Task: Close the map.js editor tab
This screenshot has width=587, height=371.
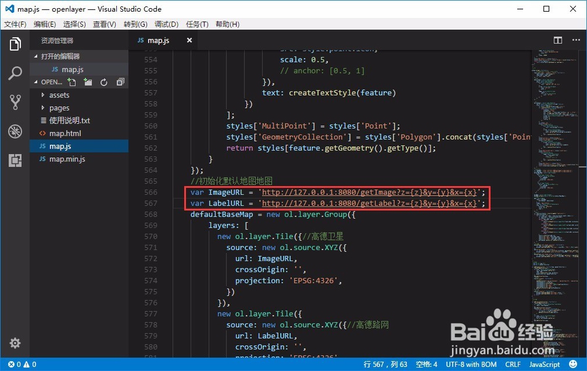Action: point(190,40)
